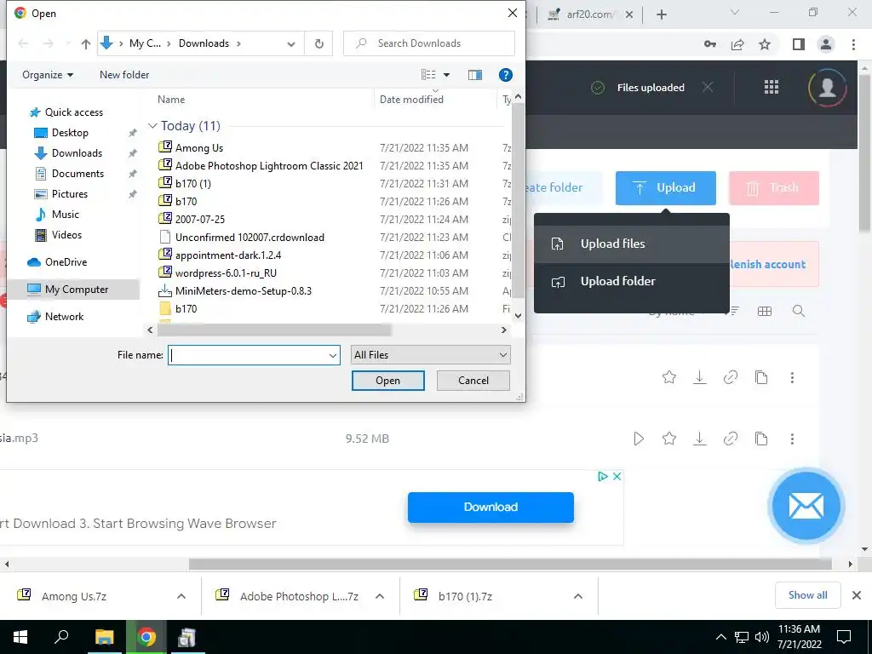This screenshot has width=872, height=654.
Task: Open more options for the .mp3 file
Action: tap(792, 439)
